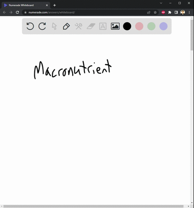Image resolution: width=194 pixels, height=208 pixels.
Task: Click the redo arrow in whiteboard toolbar
Action: click(42, 26)
